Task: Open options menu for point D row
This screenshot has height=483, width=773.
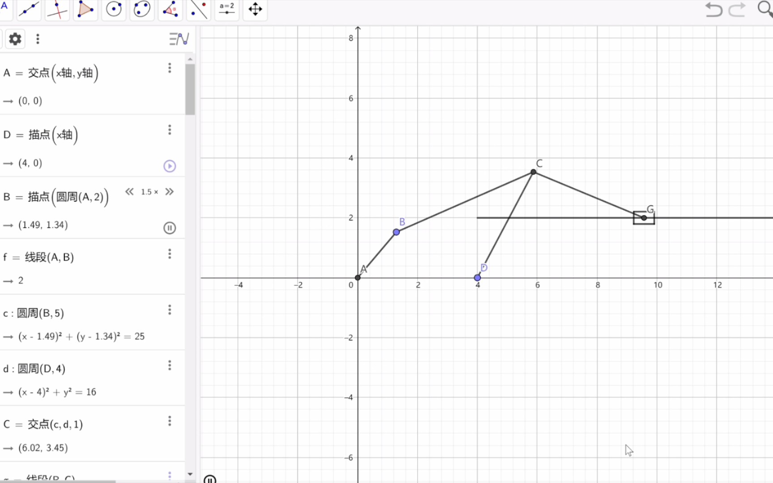Action: 170,130
